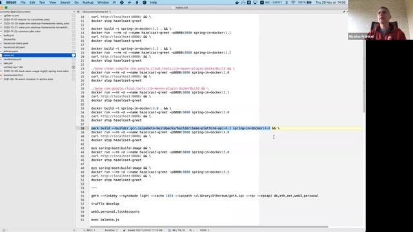Click the Docker whale menu bar icon
This screenshot has width=413, height=232.
(237, 3)
